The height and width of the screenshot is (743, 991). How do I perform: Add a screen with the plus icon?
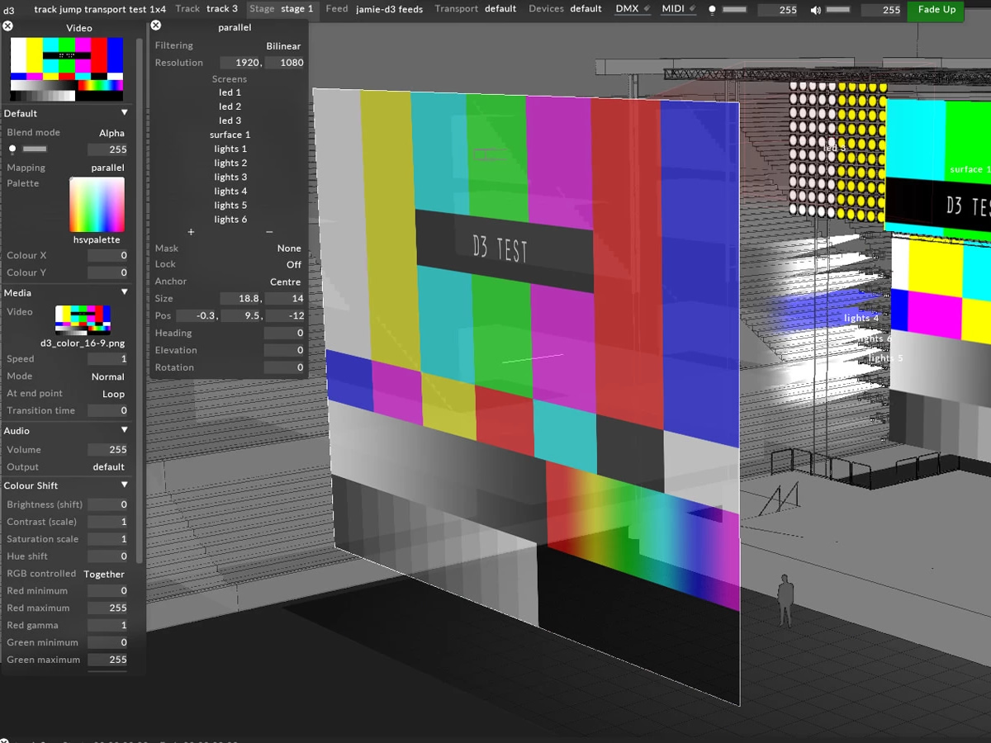pos(191,232)
